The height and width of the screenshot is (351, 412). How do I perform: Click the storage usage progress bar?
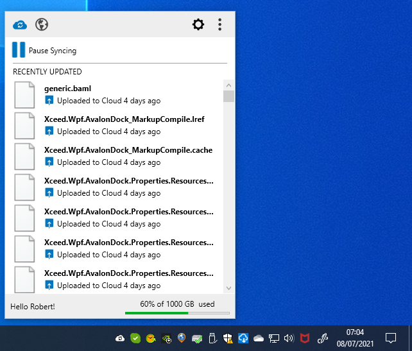[x=177, y=313]
